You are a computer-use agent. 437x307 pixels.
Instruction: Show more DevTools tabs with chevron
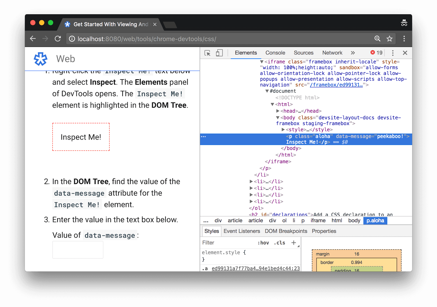pyautogui.click(x=353, y=53)
